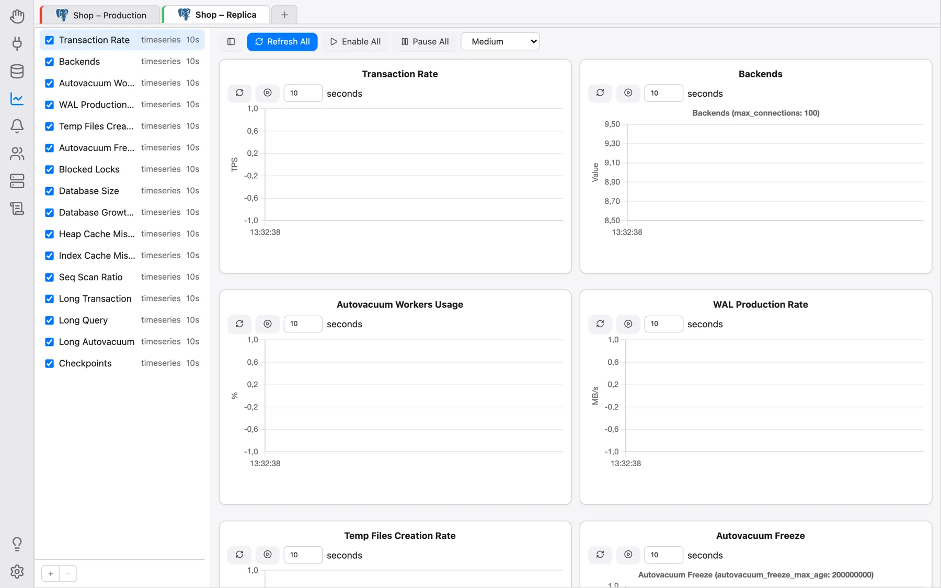This screenshot has width=941, height=588.
Task: Click the Enable All button
Action: 355,42
